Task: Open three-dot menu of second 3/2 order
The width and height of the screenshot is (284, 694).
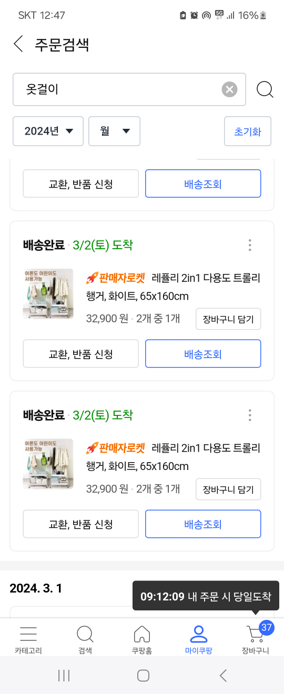Action: pyautogui.click(x=250, y=415)
